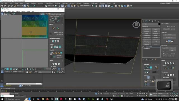The width and height of the screenshot is (179, 101).
Task: Click the Weighted Normals modifier button
Action: pyautogui.click(x=147, y=40)
